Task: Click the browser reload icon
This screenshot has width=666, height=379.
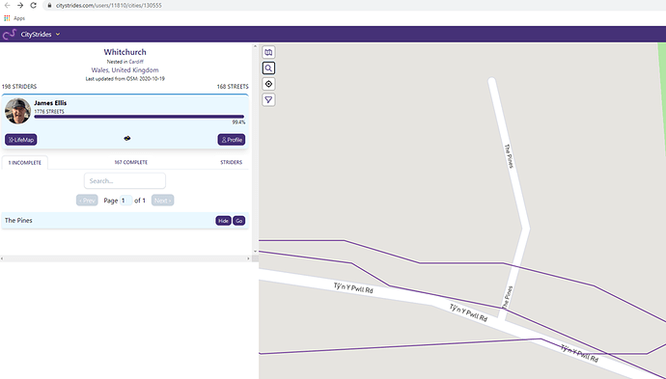Action: (x=33, y=6)
